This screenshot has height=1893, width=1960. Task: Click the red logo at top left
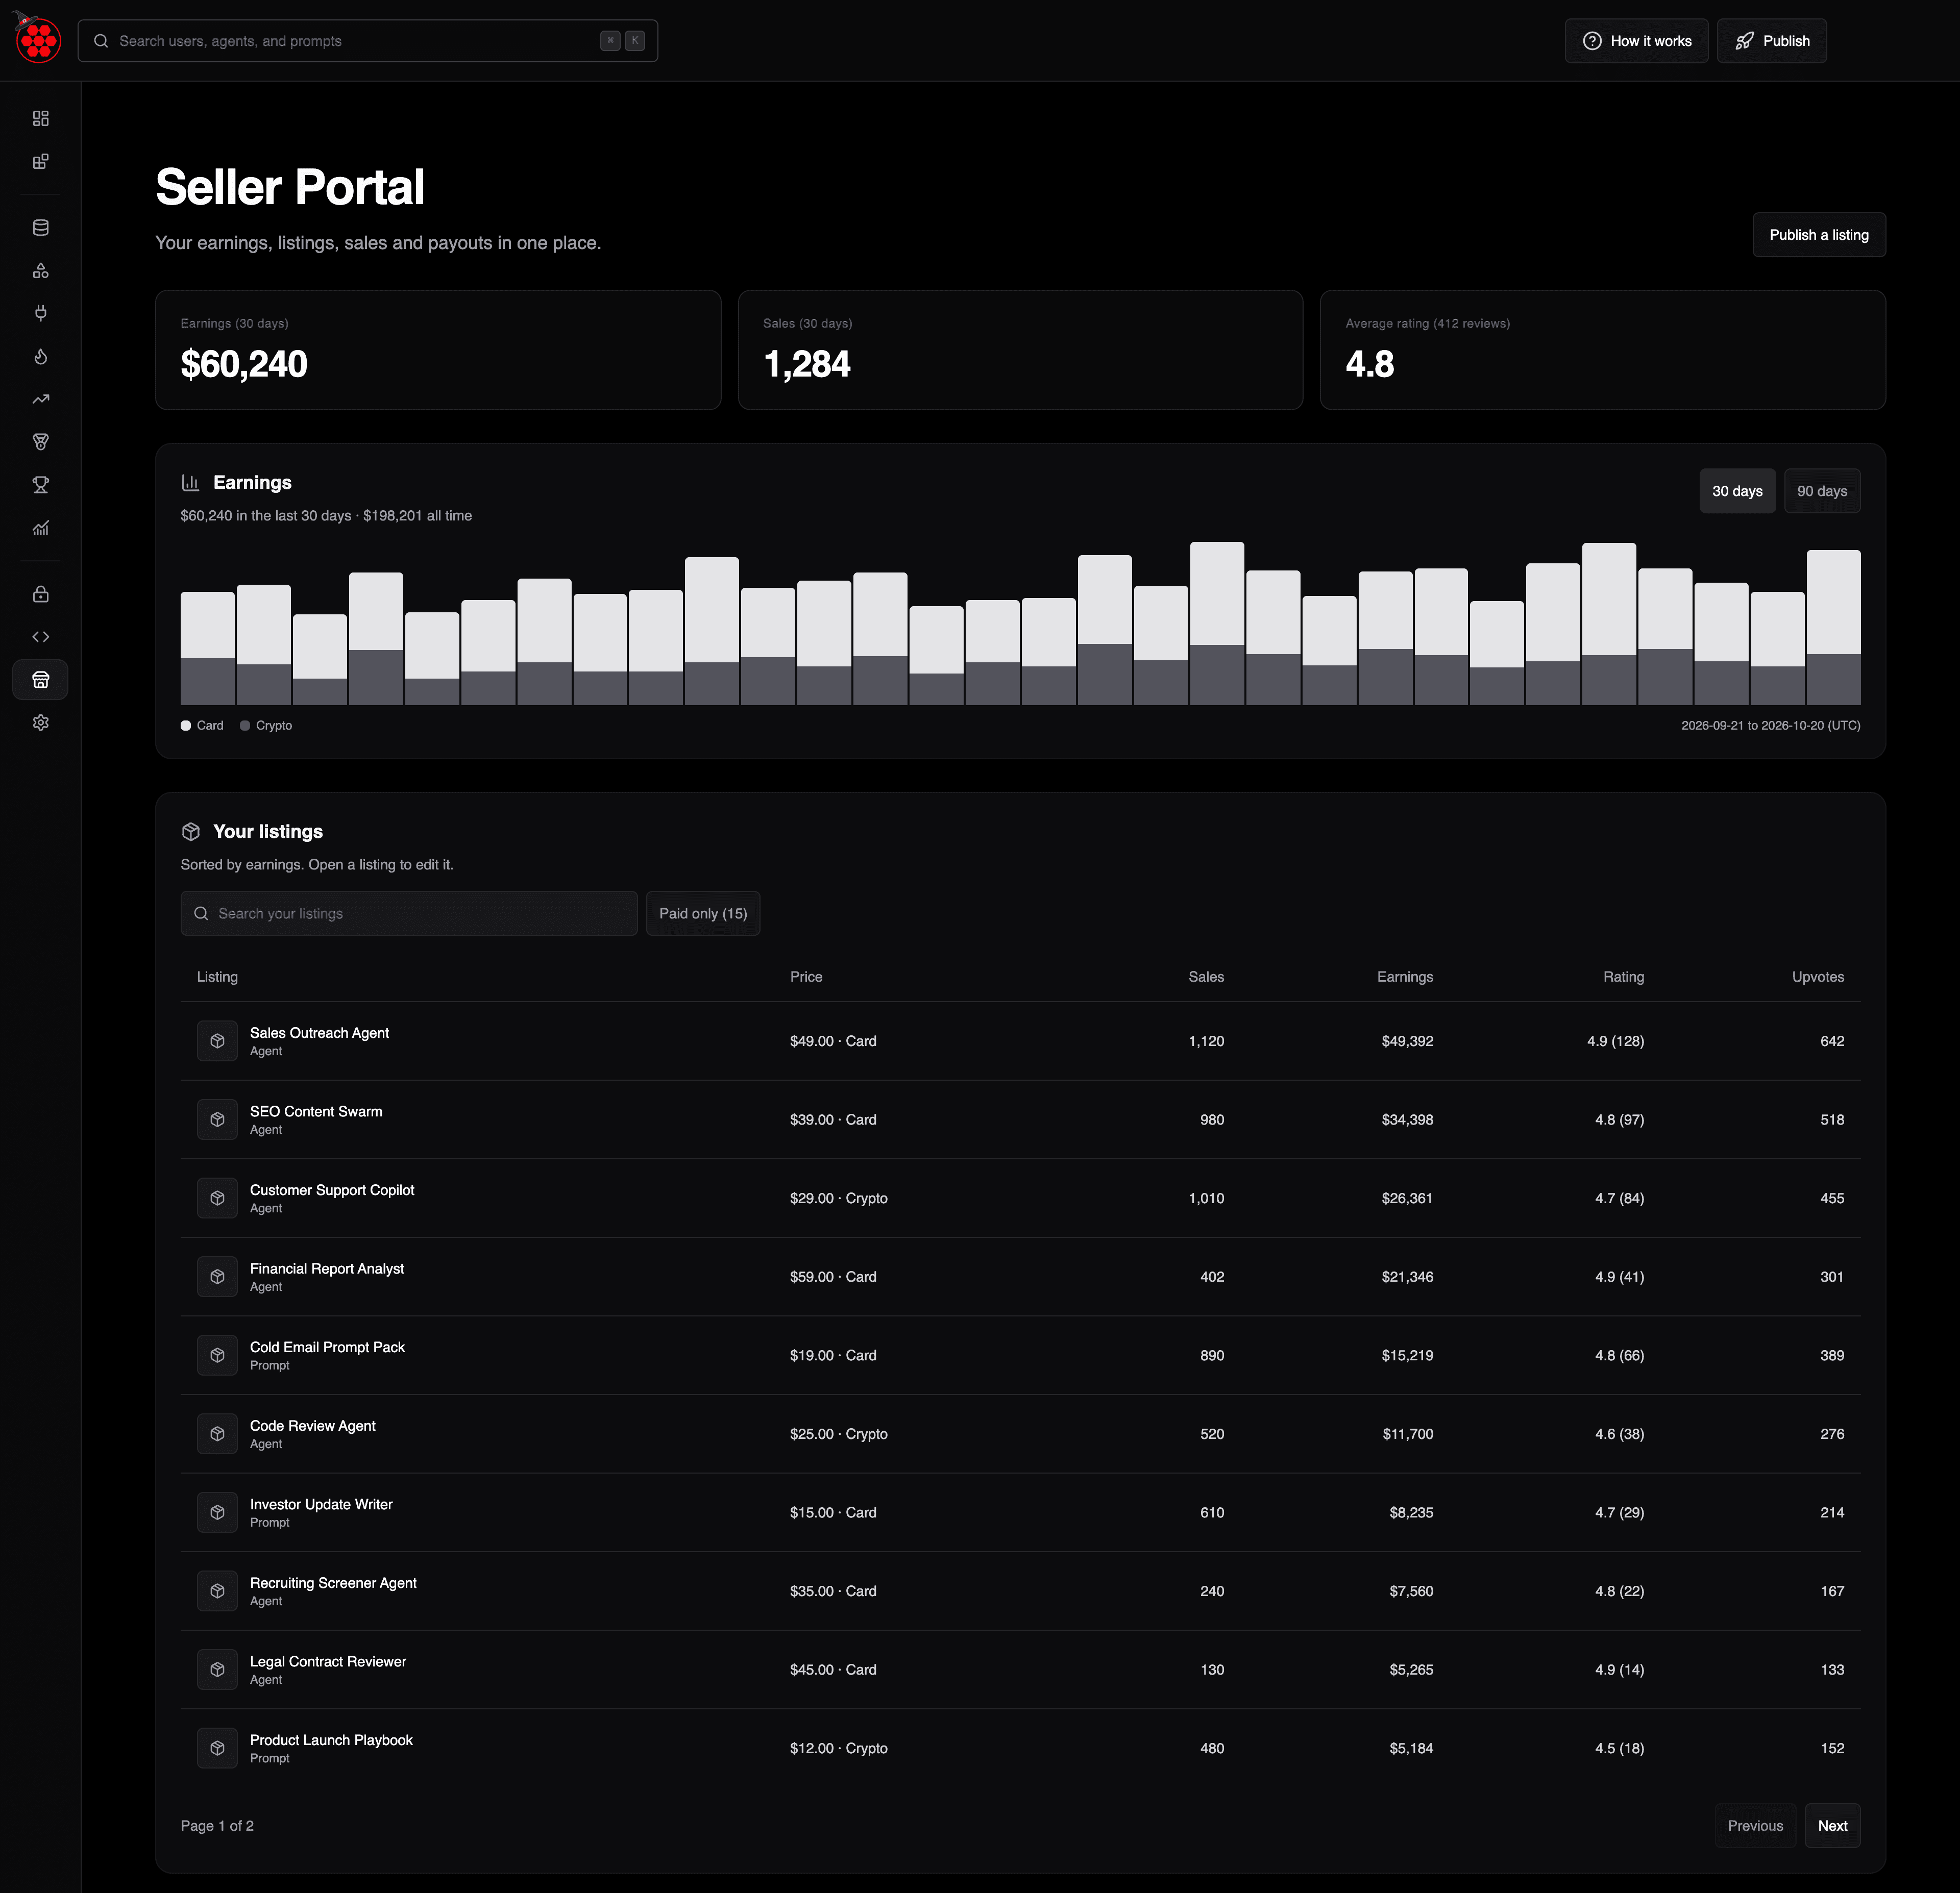(x=38, y=38)
